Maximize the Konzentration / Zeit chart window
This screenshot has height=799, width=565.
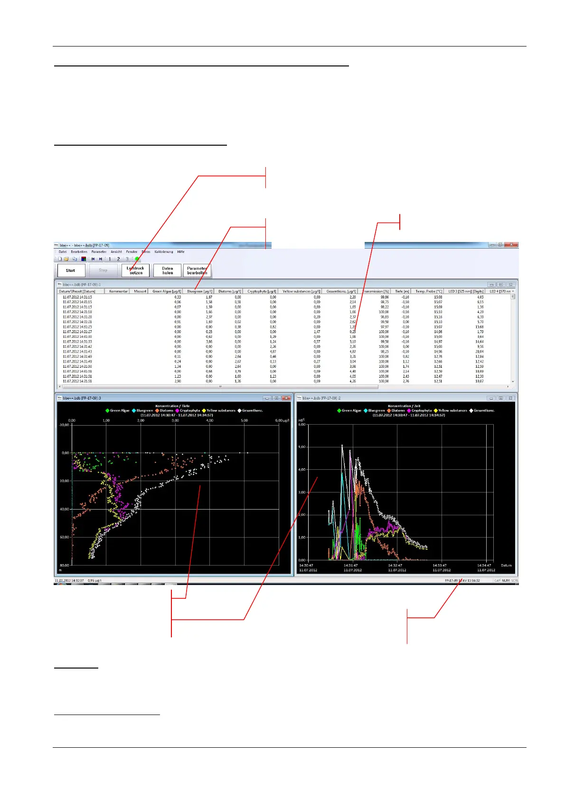pos(501,398)
